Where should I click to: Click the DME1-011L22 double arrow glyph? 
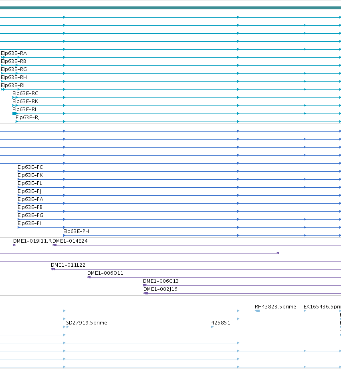53,269
